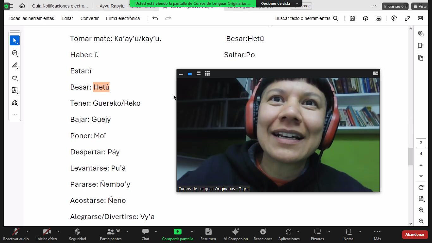Click the save document icon

pyautogui.click(x=352, y=18)
